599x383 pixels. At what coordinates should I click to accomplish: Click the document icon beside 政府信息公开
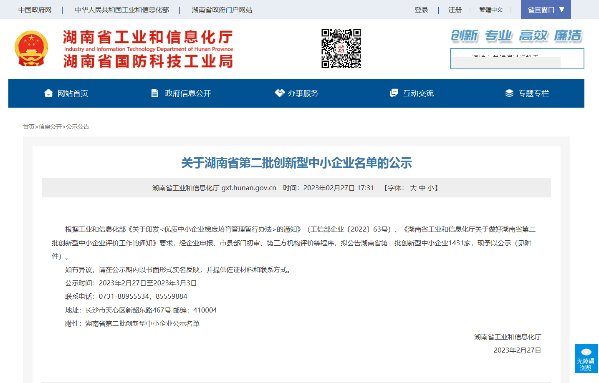click(155, 93)
